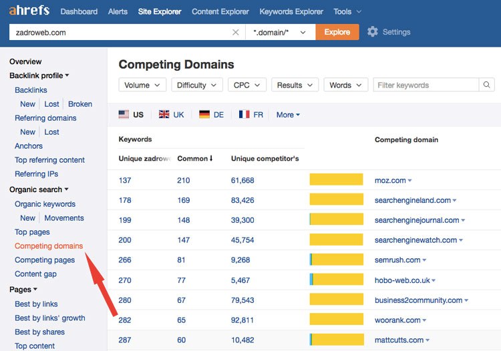Click unique keywords value 199
This screenshot has width=501, height=351.
pyautogui.click(x=125, y=220)
